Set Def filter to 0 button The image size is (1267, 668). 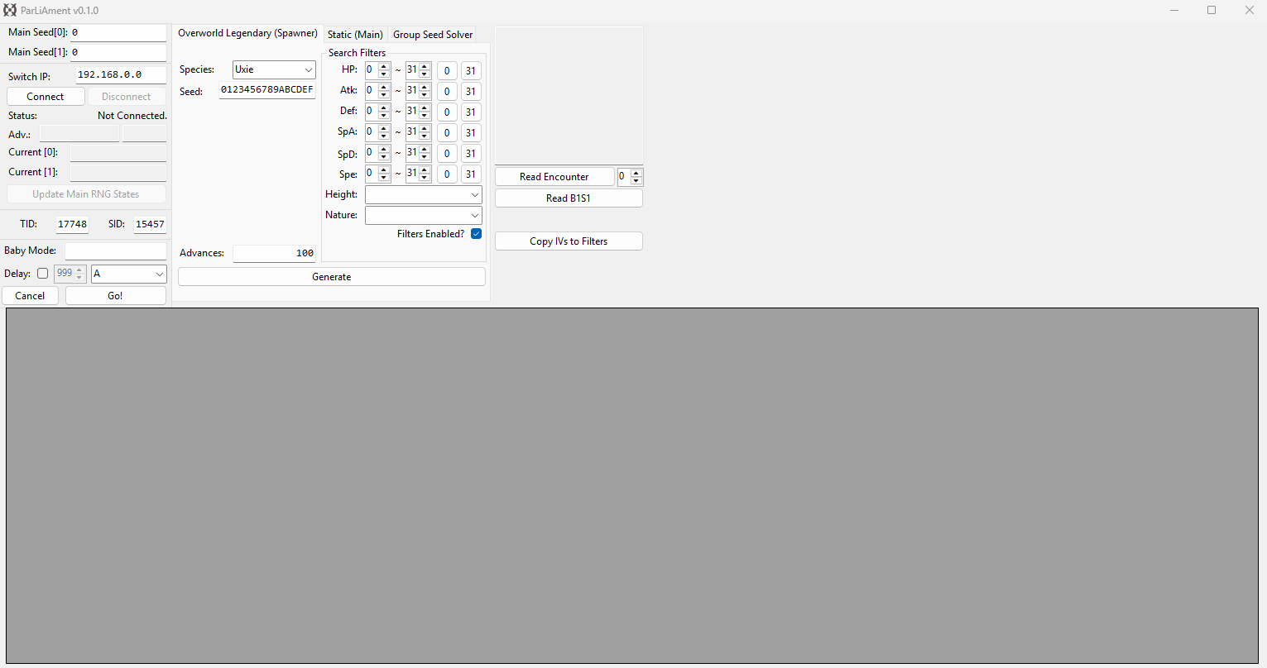[x=447, y=112]
